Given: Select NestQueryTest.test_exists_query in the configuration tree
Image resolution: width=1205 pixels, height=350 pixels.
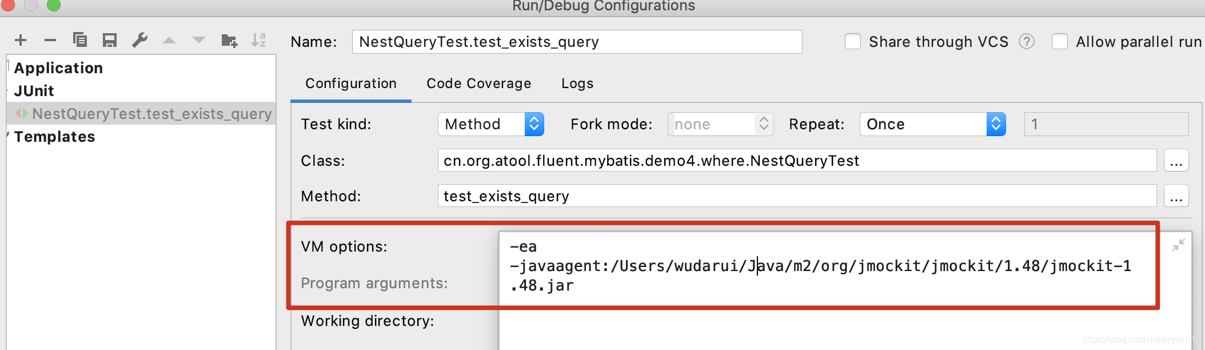Looking at the screenshot, I should [x=151, y=114].
